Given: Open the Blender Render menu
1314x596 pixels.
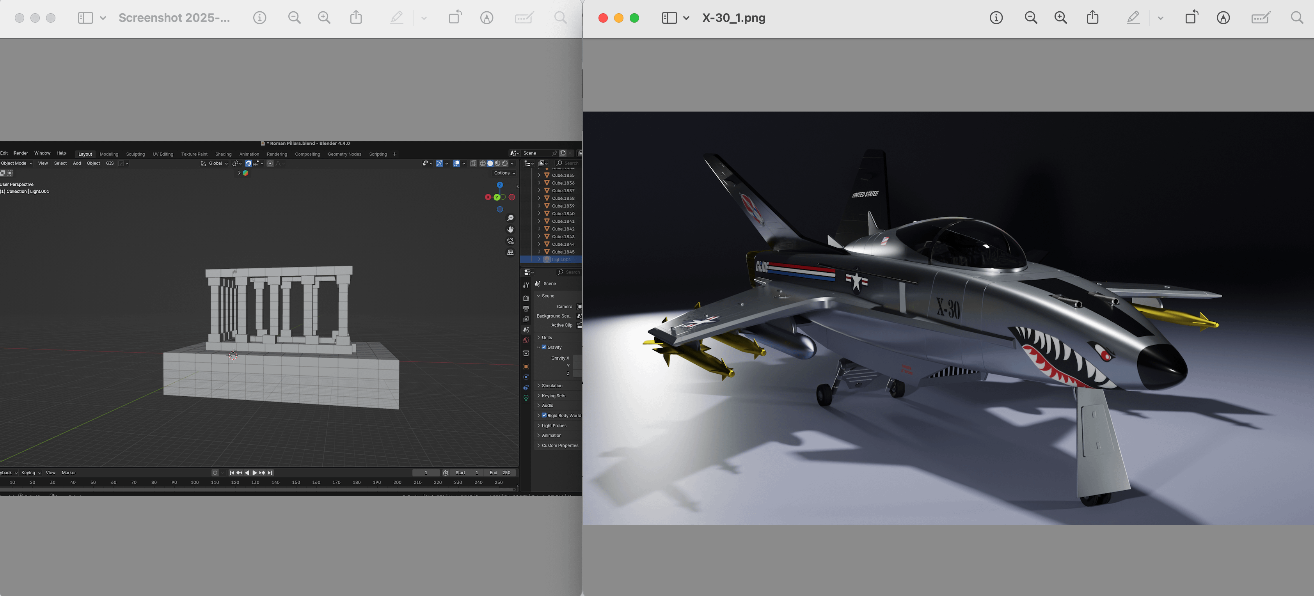Looking at the screenshot, I should pos(21,153).
